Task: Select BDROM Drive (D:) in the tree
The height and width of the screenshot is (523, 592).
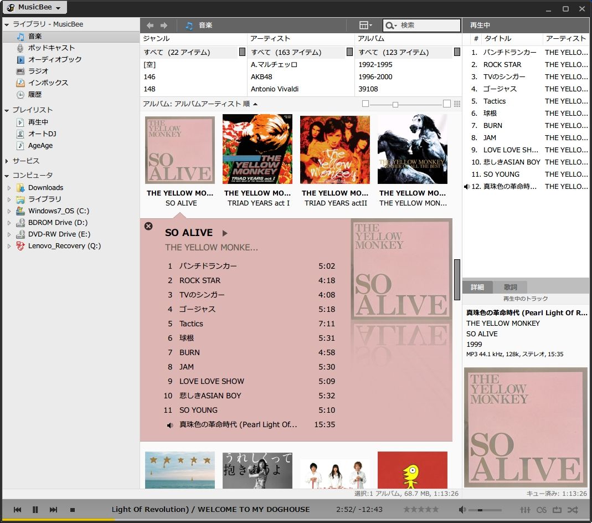Action: pos(58,222)
